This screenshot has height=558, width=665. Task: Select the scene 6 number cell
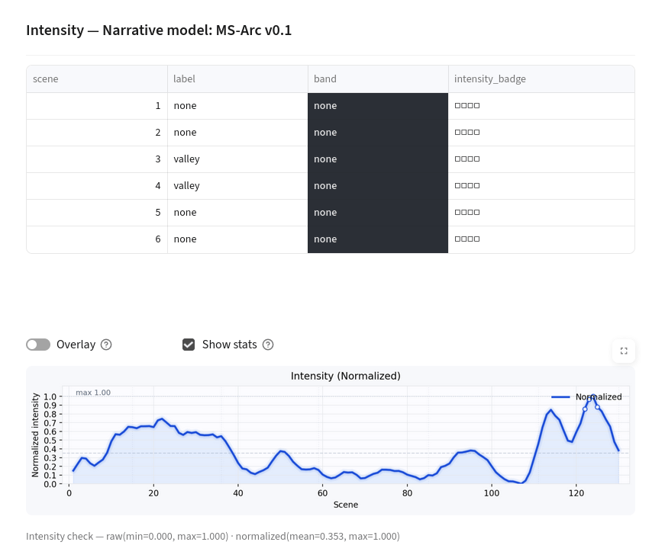point(97,239)
